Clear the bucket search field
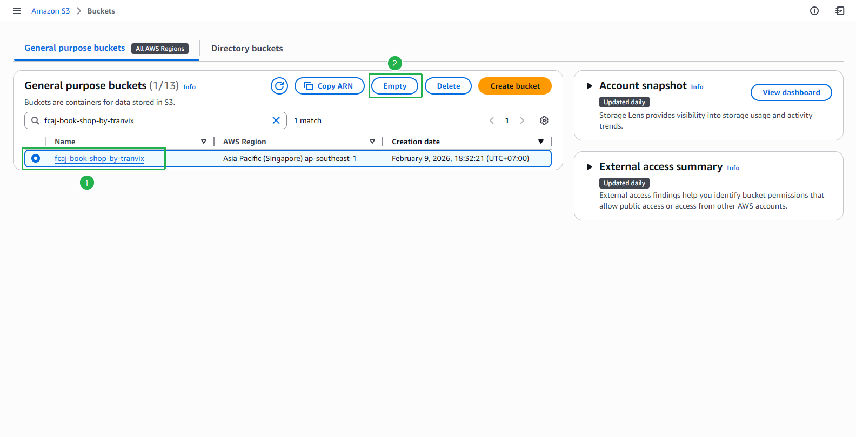The width and height of the screenshot is (856, 437). pyautogui.click(x=276, y=120)
